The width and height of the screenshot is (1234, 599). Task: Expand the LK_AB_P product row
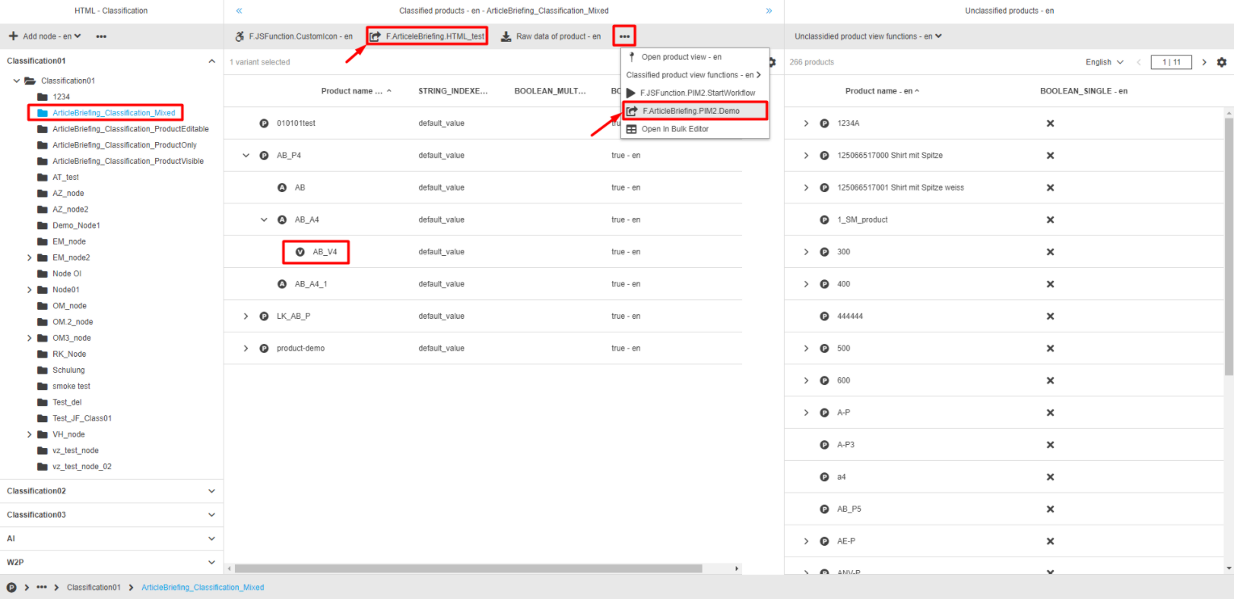point(246,316)
